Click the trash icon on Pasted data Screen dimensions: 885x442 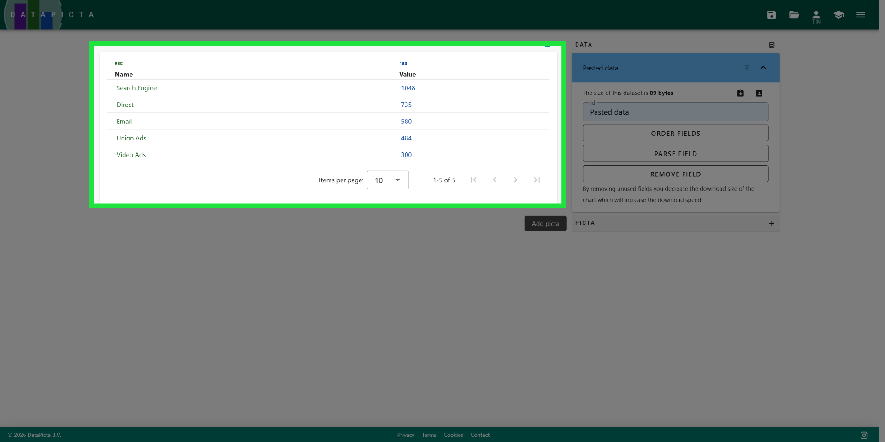coord(747,68)
